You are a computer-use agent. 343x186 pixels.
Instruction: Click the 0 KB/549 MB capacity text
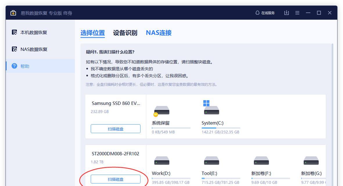click(164, 132)
